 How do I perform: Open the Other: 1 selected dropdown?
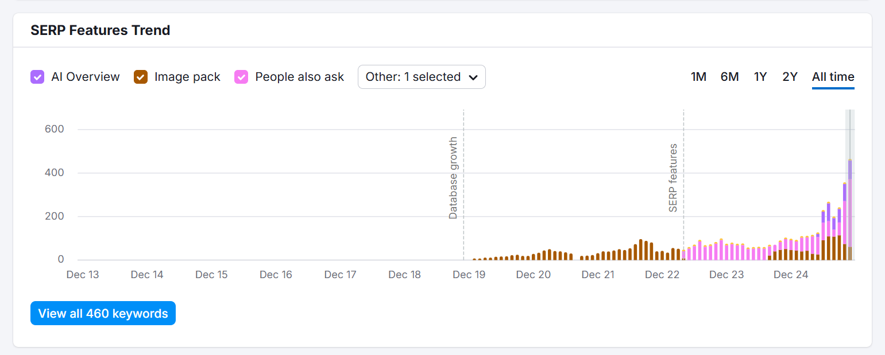(x=421, y=77)
